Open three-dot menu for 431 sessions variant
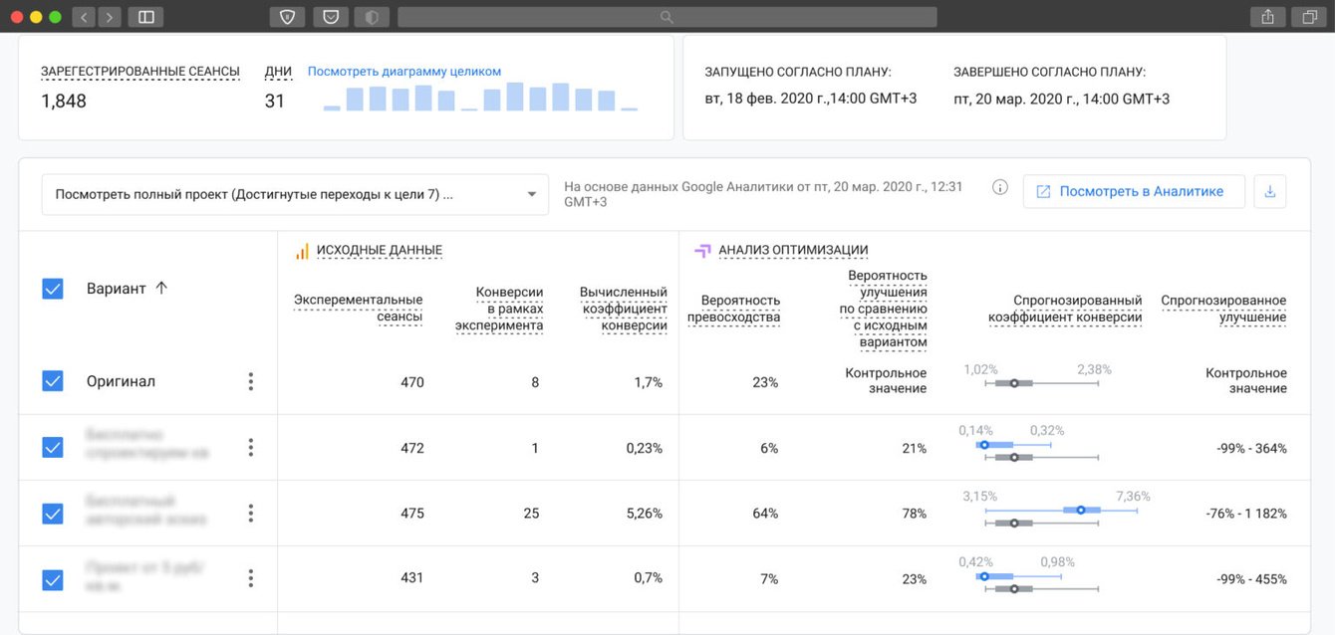This screenshot has width=1335, height=635. 250,578
